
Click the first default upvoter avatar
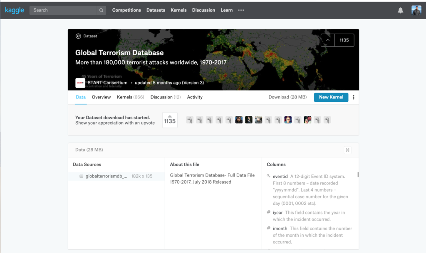click(x=190, y=120)
